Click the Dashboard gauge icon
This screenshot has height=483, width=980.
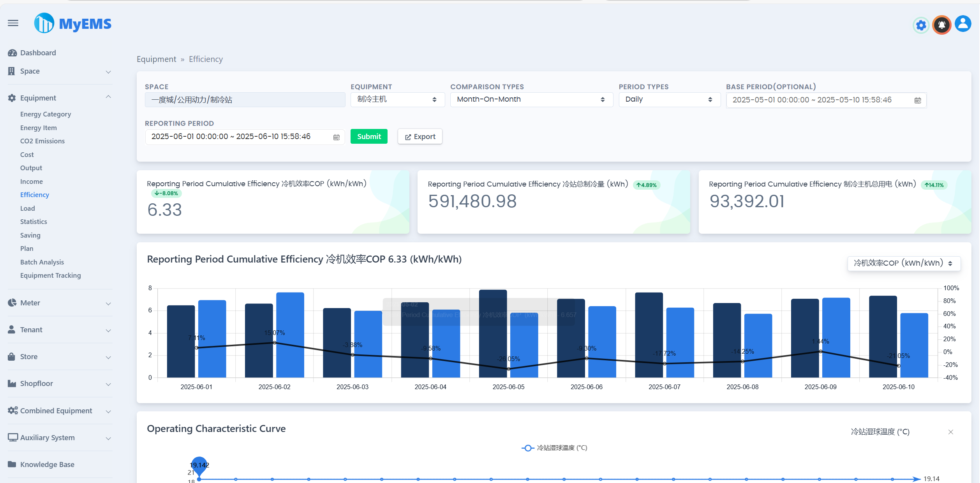12,53
